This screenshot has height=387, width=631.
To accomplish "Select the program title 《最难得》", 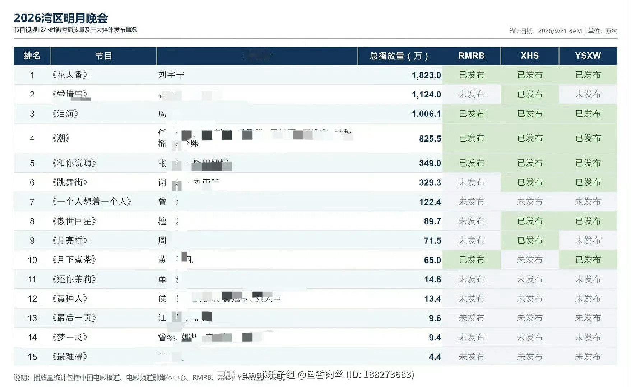I will [69, 357].
